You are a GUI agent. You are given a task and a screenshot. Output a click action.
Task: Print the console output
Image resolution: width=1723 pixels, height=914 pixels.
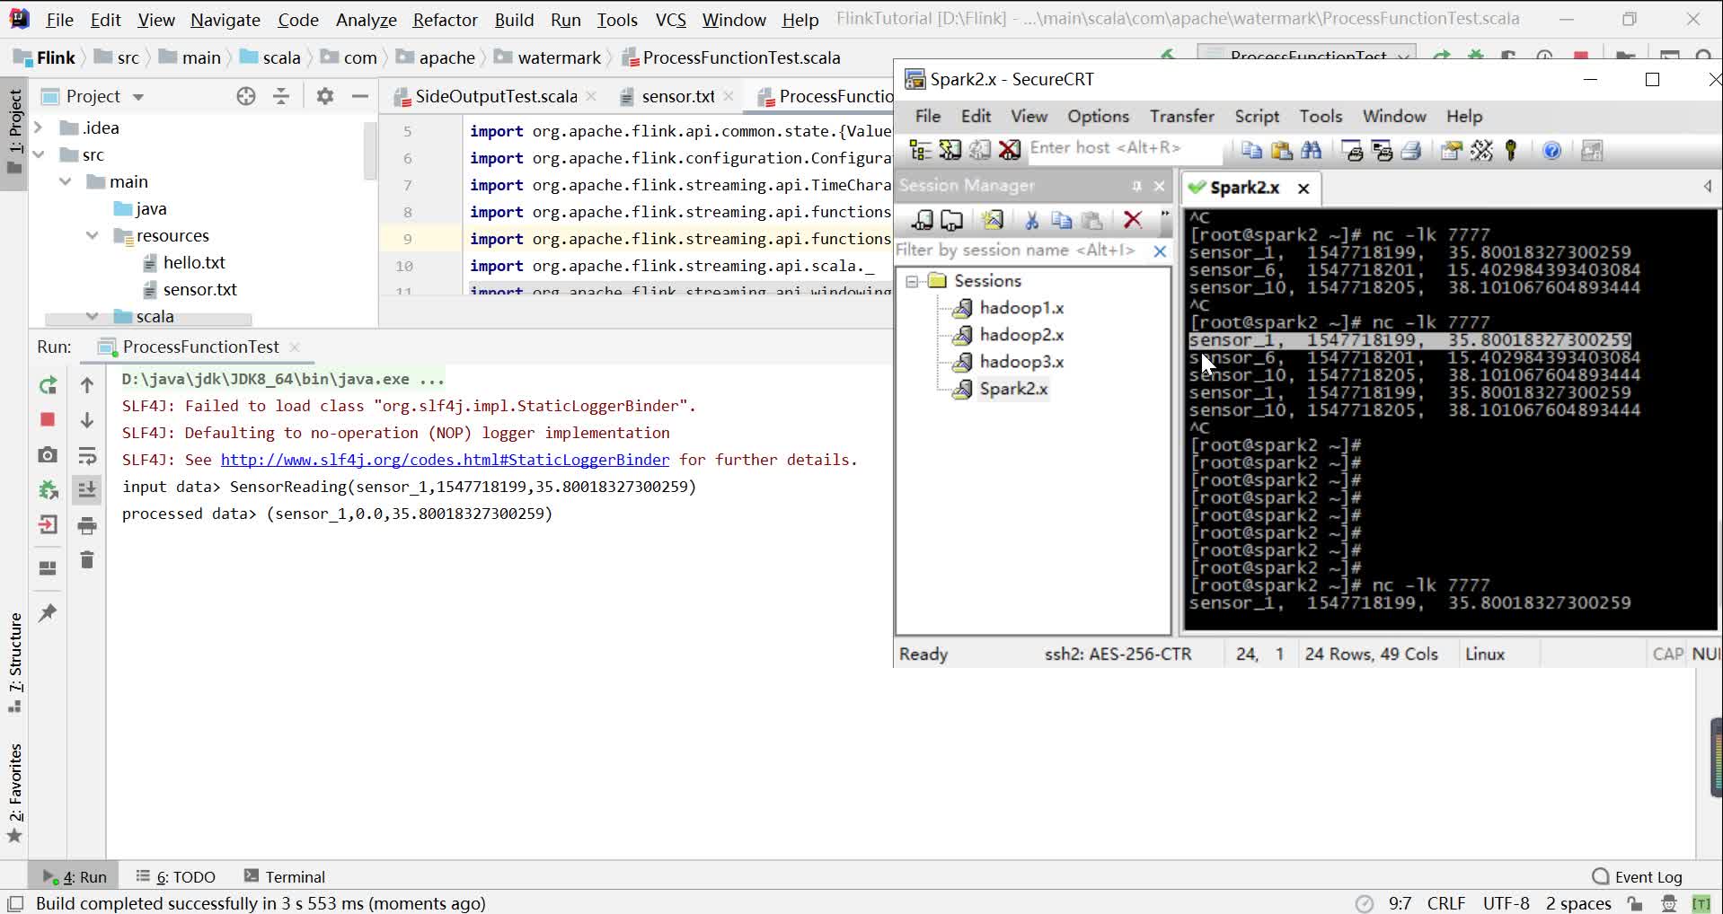click(x=87, y=525)
